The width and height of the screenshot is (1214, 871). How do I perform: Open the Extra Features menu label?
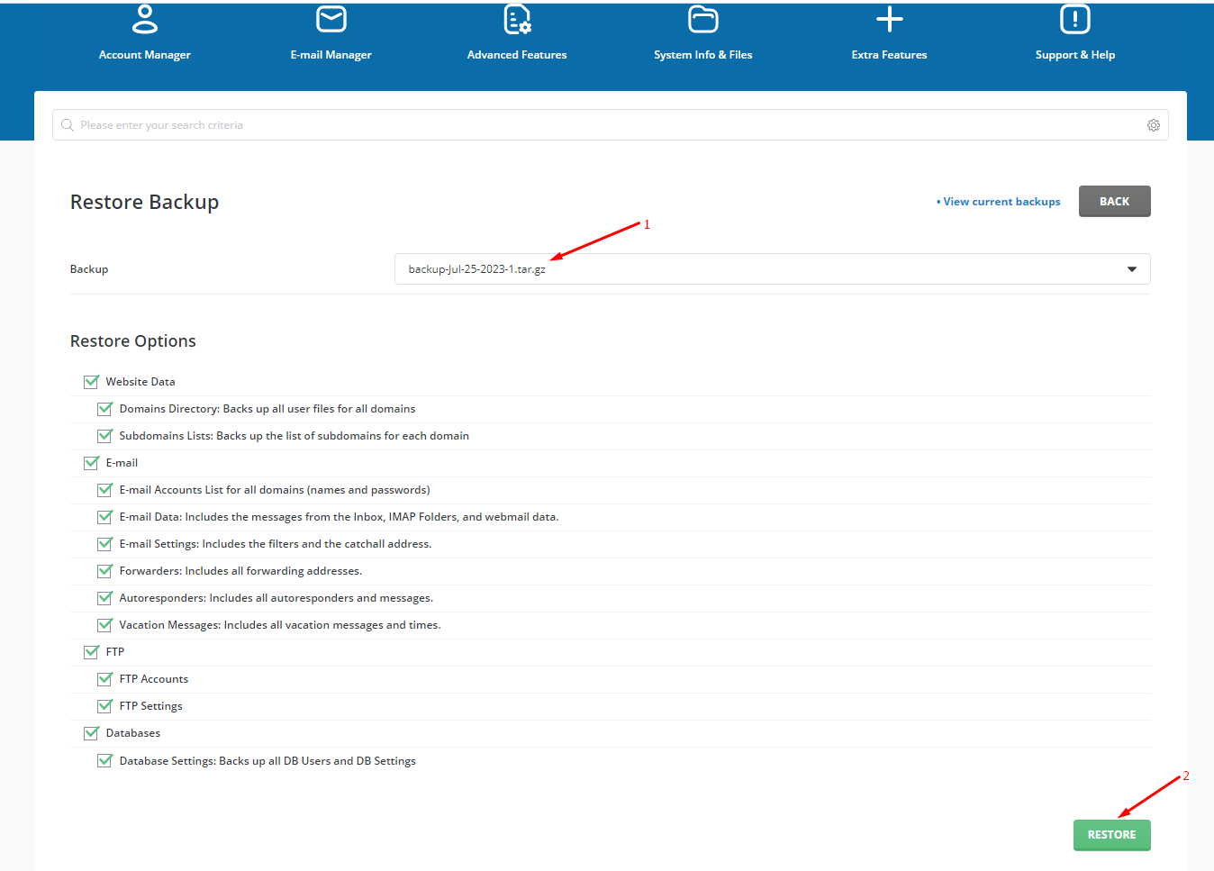(890, 55)
